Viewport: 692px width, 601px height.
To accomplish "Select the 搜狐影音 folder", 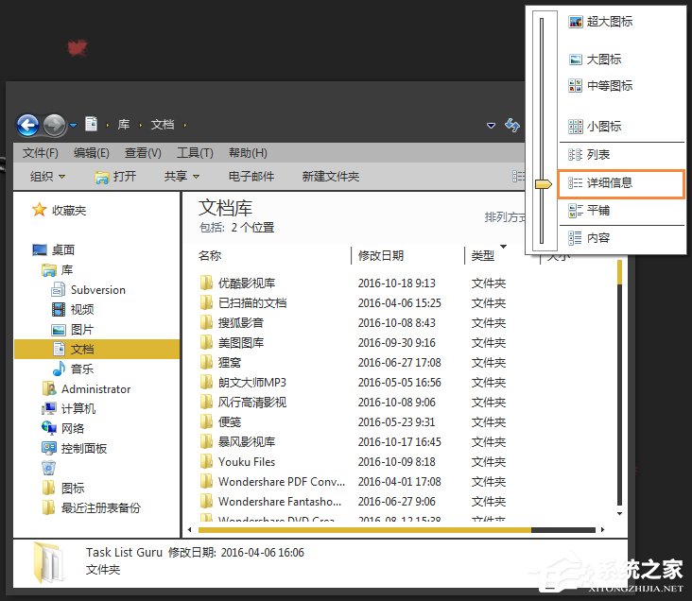I will click(233, 322).
